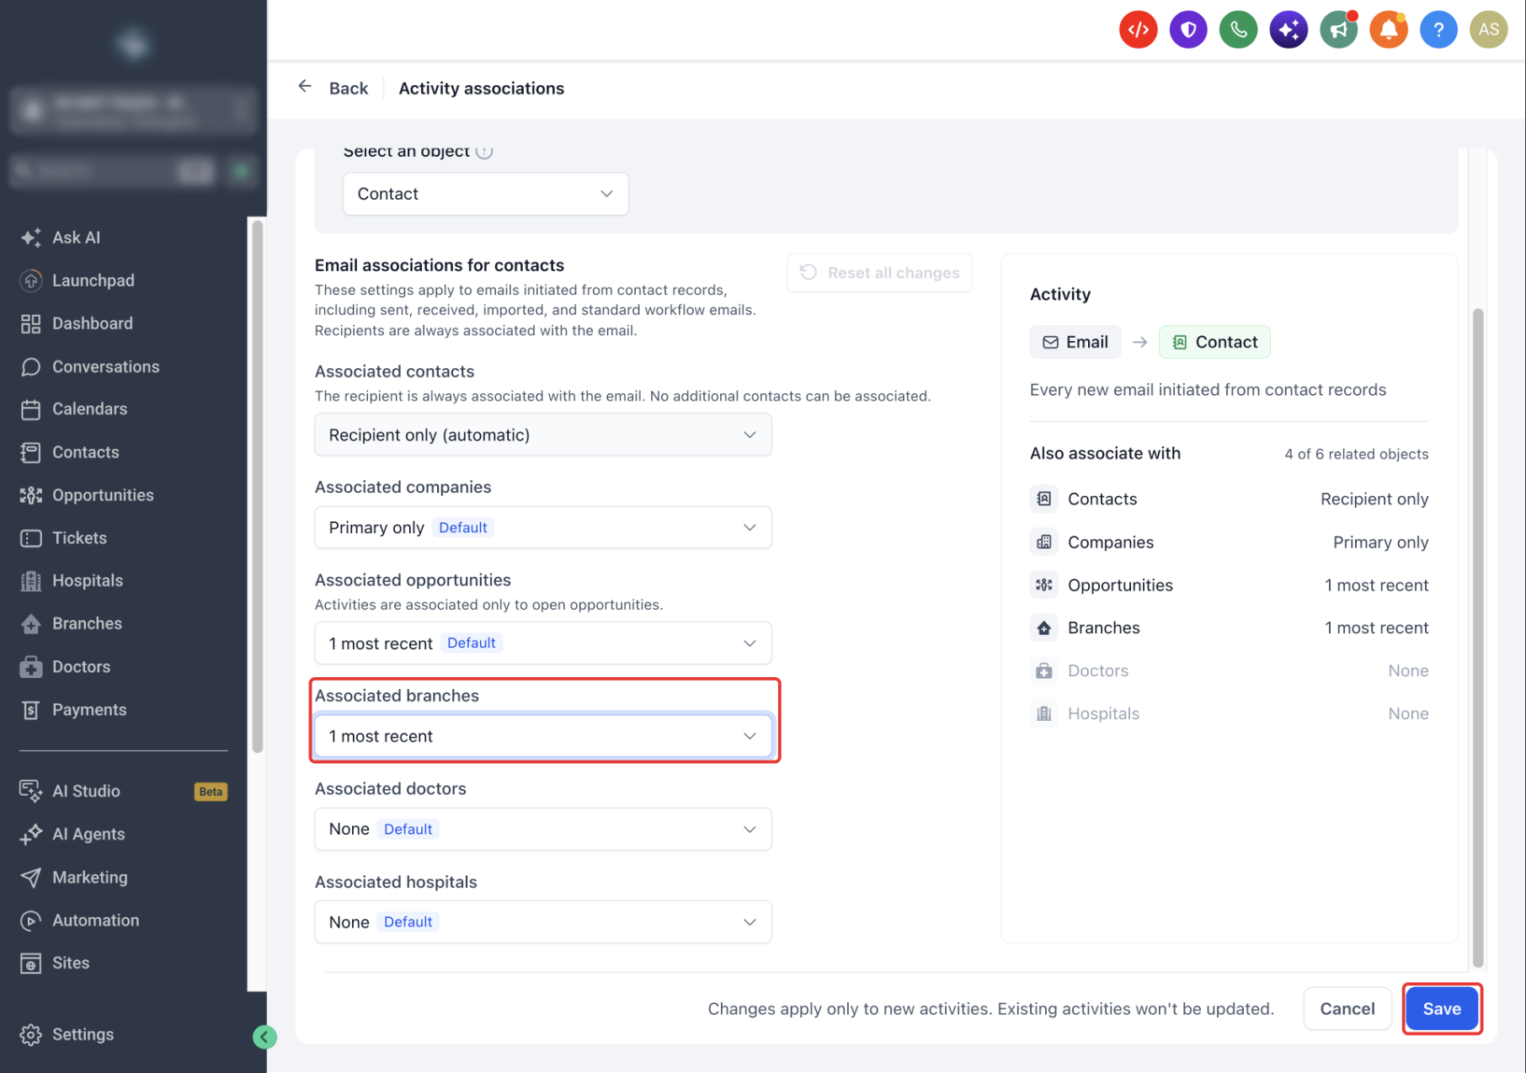
Task: Collapse the sidebar with the green chevron
Action: coord(264,1037)
